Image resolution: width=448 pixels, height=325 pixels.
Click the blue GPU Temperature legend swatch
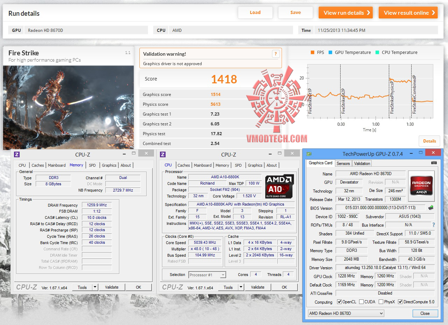[x=330, y=53]
